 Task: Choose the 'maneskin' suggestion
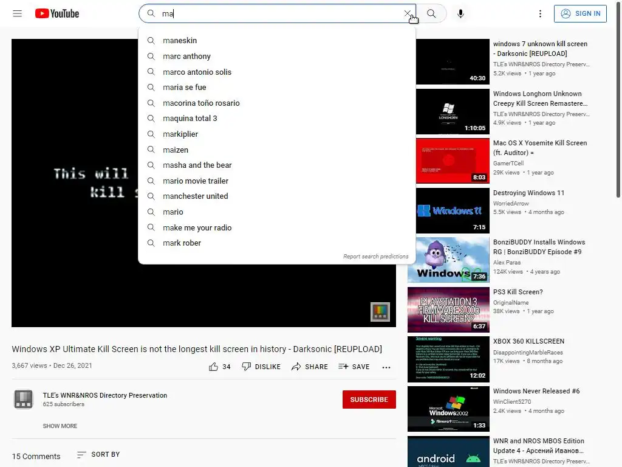[x=277, y=41]
